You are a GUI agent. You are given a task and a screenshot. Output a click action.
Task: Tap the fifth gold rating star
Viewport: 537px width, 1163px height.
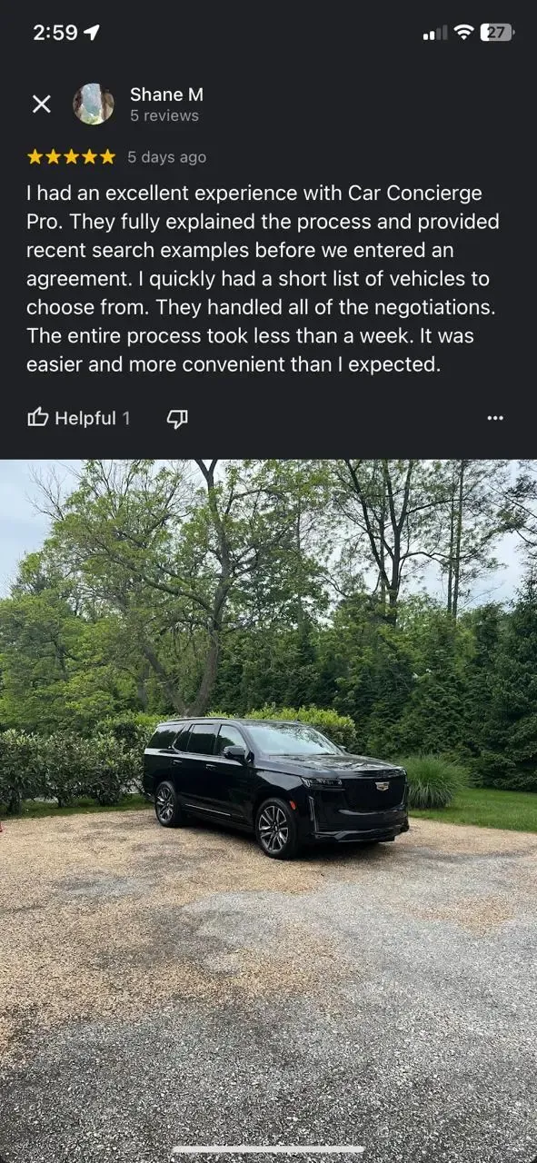tap(107, 157)
